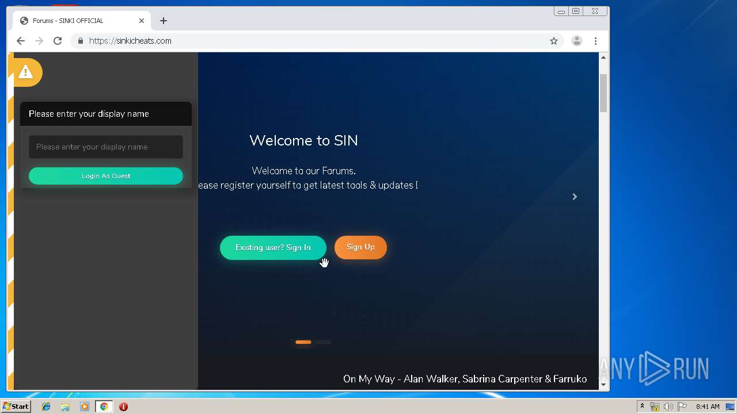The height and width of the screenshot is (414, 737).
Task: Click the On My Way song title text
Action: pos(465,379)
